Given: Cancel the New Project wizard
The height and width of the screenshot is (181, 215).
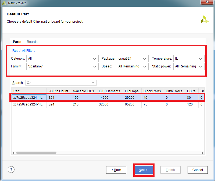Looking at the screenshot, I should click(x=198, y=170).
